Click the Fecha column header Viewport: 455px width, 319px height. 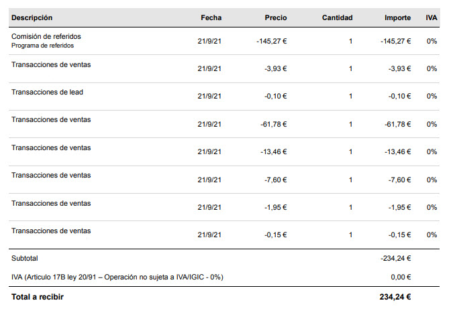tap(211, 17)
